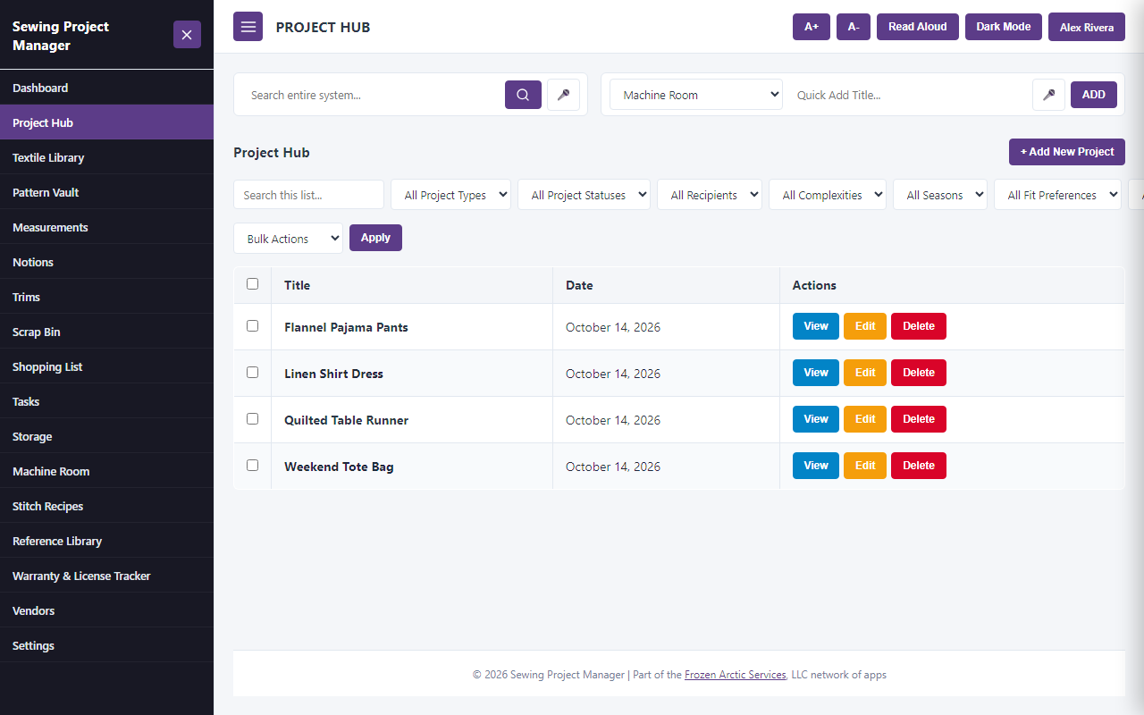Screen dimensions: 1144x715
Task: Activate voice input beside system search
Action: (x=563, y=95)
